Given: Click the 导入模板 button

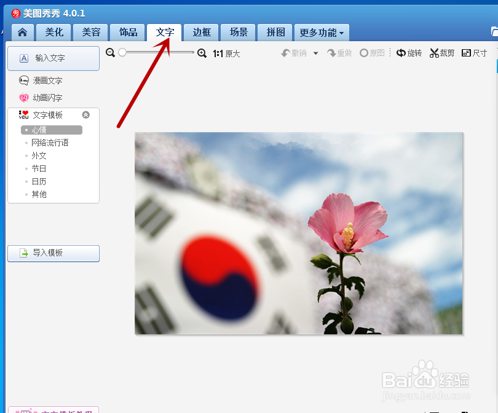Looking at the screenshot, I should pos(53,253).
